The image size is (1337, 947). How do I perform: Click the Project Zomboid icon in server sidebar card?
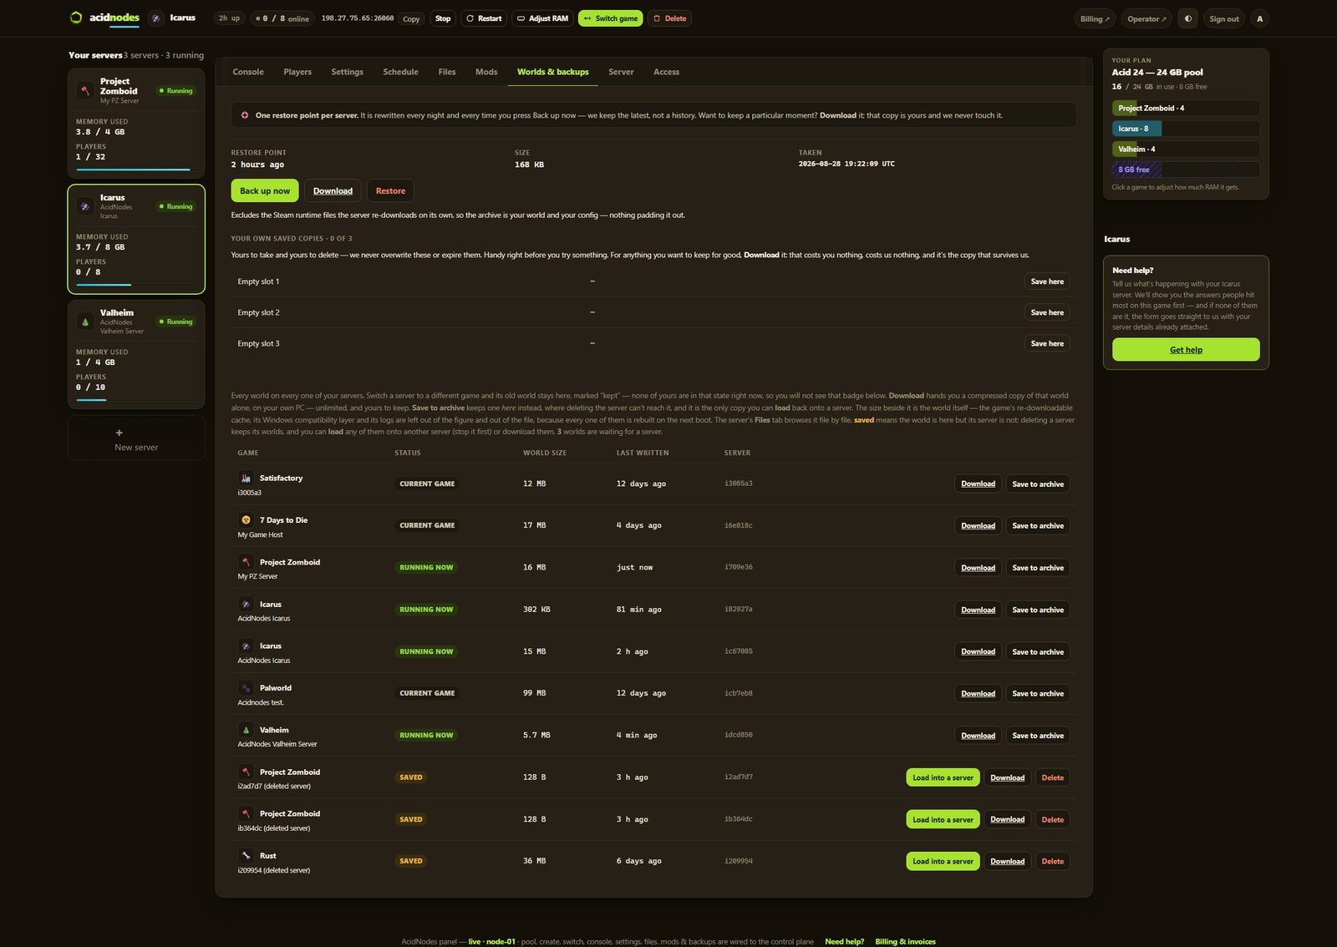coord(85,90)
